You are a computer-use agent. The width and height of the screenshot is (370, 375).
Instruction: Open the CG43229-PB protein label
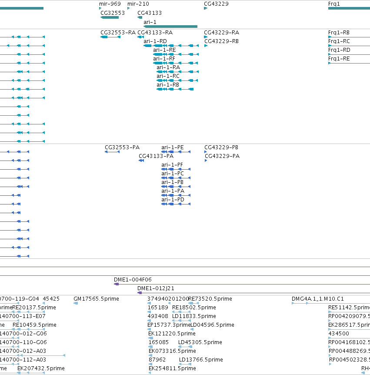point(221,147)
